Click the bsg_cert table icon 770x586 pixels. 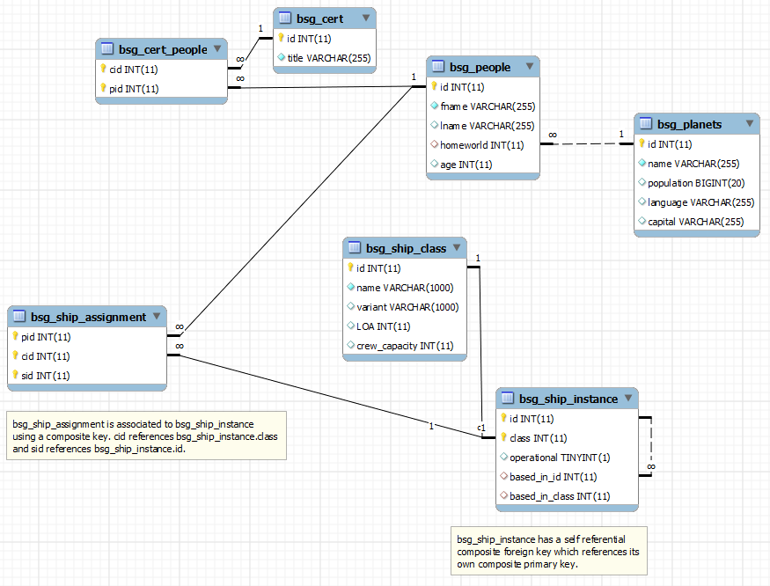tap(285, 18)
